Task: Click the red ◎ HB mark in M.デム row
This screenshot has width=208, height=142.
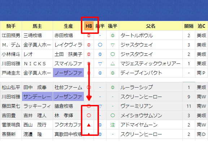Action: (89, 45)
